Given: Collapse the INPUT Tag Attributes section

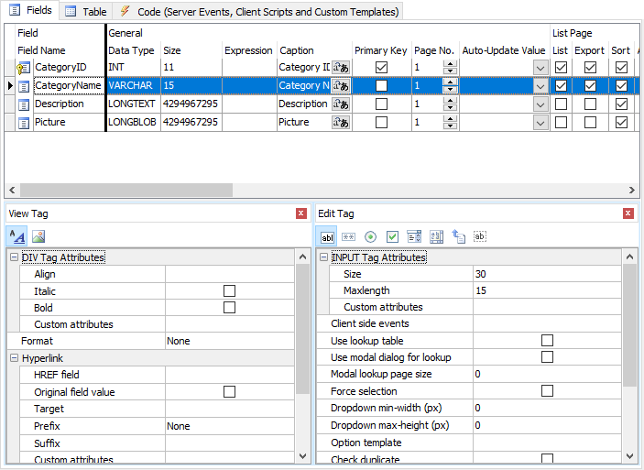Looking at the screenshot, I should tap(323, 258).
